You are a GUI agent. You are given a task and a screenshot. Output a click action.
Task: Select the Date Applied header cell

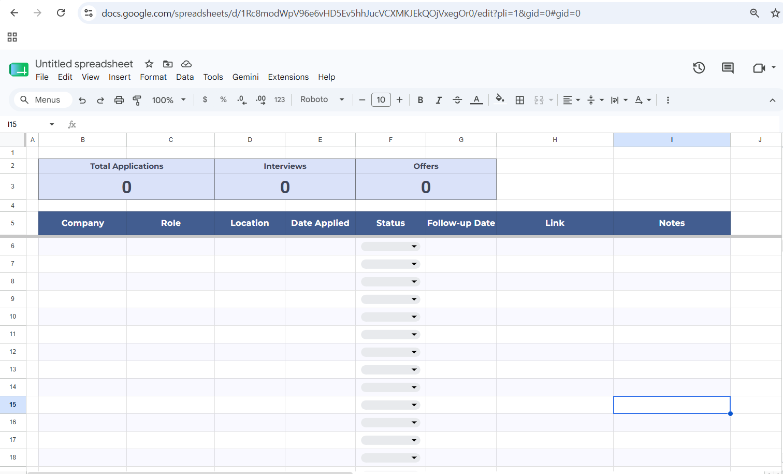[320, 223]
